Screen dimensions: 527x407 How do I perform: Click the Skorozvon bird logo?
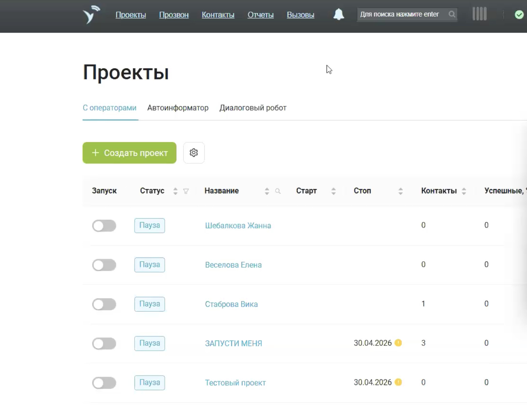[x=91, y=15]
